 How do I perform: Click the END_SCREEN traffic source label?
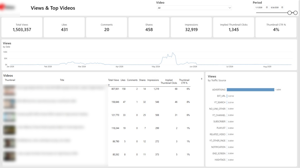coord(219,153)
